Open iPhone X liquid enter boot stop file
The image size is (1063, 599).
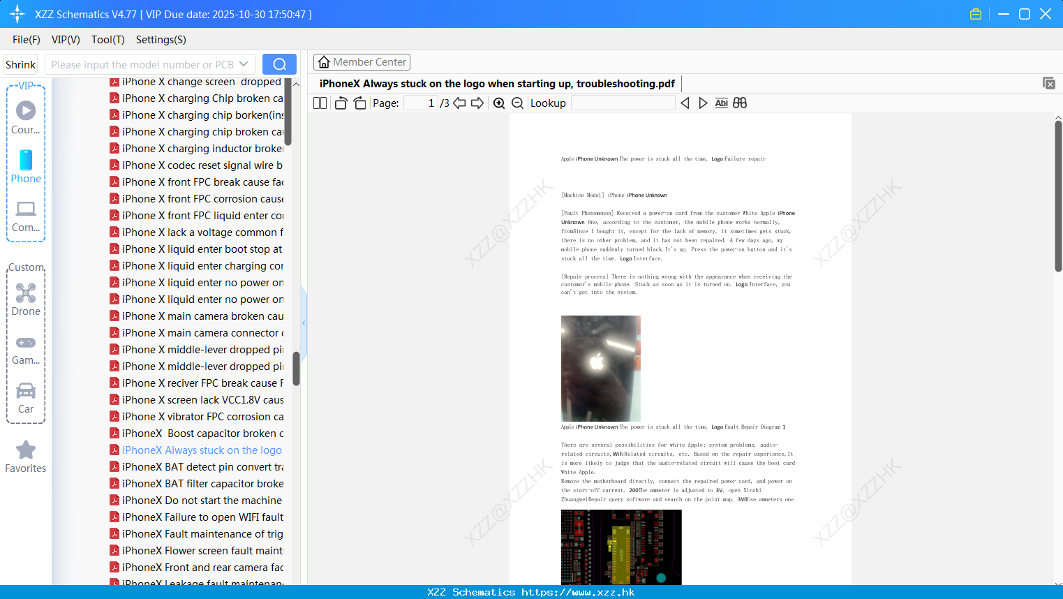click(x=197, y=249)
